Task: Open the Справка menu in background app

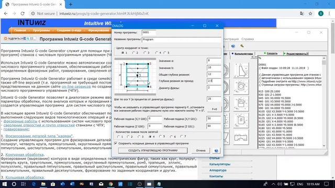Action: point(248,39)
